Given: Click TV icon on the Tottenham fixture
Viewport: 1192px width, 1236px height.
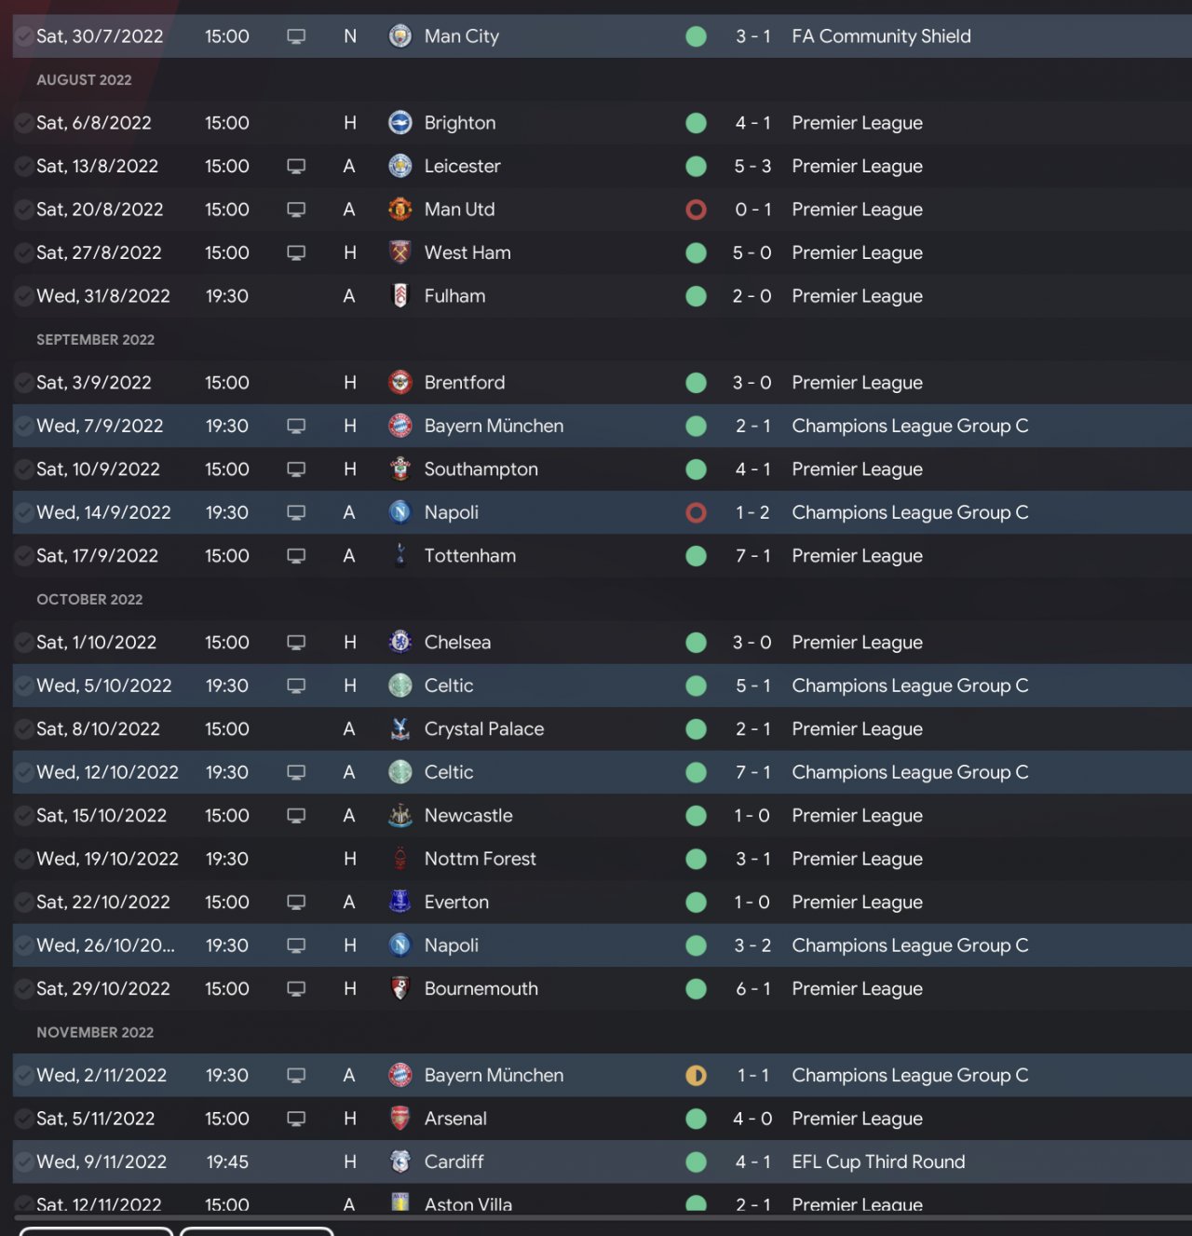Looking at the screenshot, I should (296, 556).
